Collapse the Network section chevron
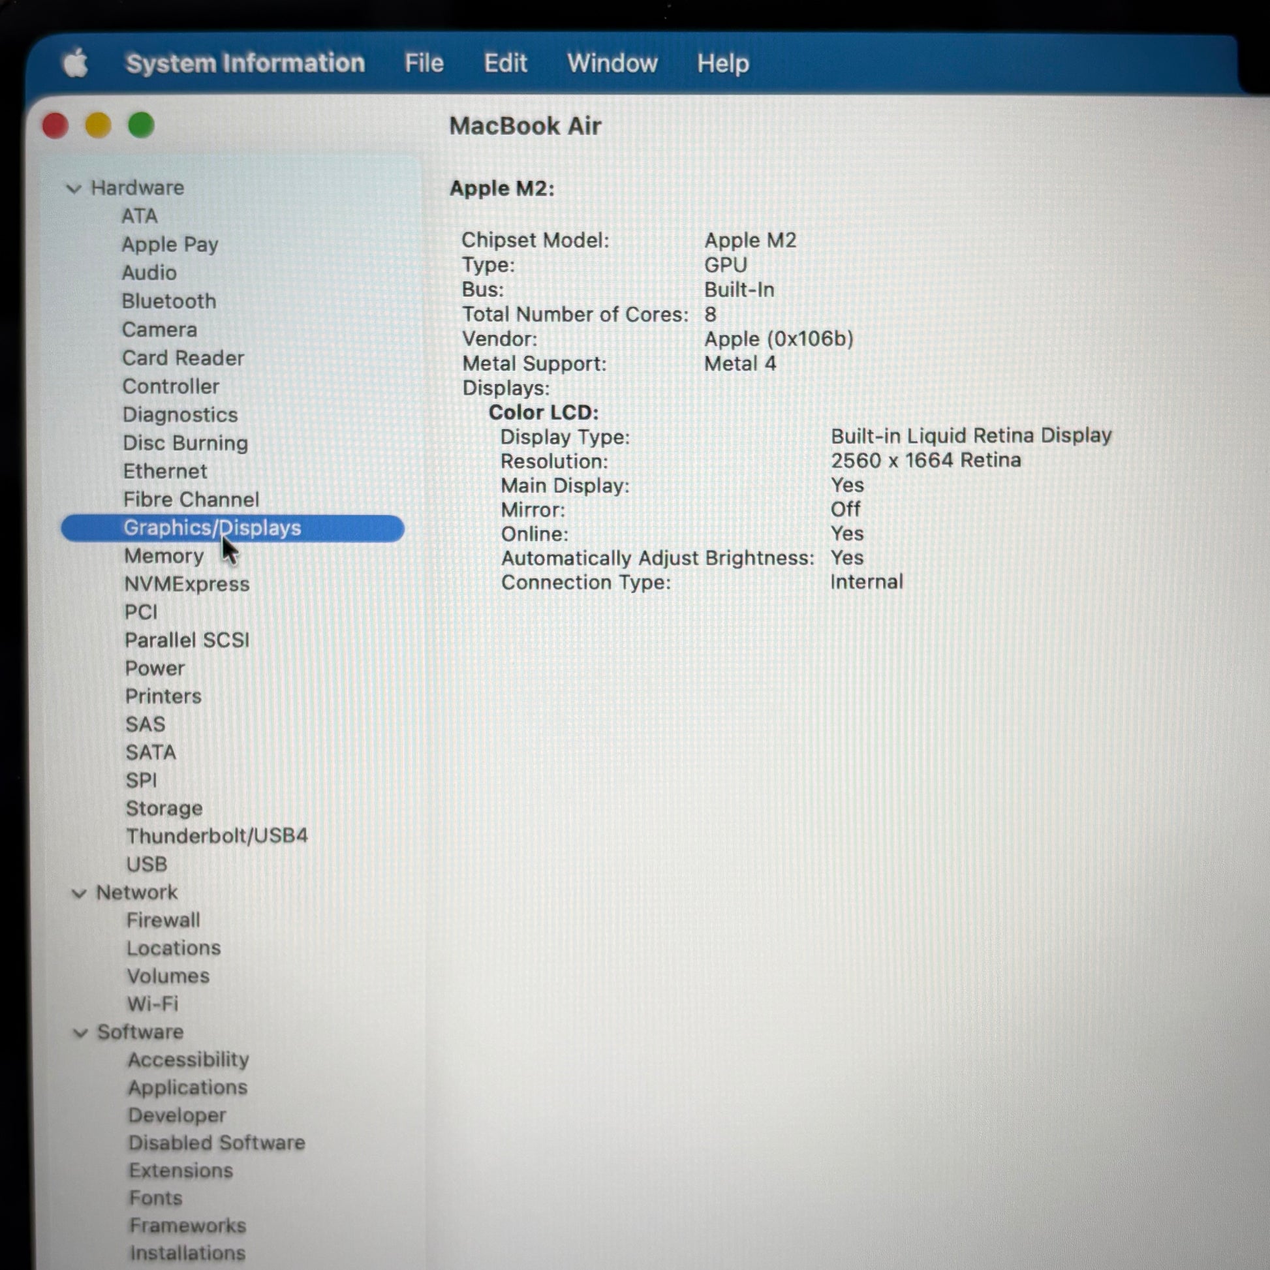Viewport: 1270px width, 1270px height. [x=79, y=893]
